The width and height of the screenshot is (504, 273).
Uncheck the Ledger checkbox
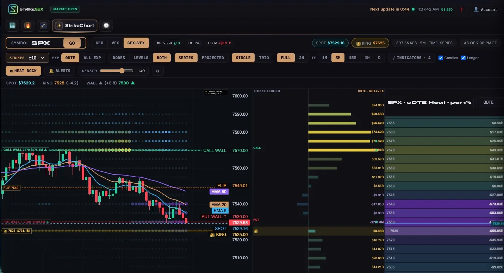coord(463,58)
